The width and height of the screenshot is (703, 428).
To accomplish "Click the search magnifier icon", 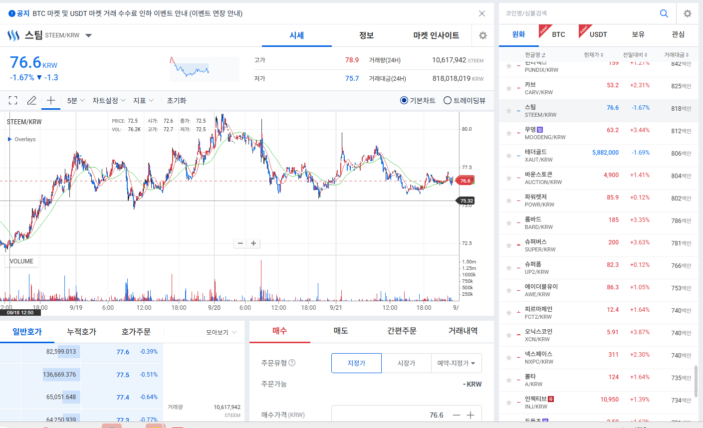I will (664, 13).
